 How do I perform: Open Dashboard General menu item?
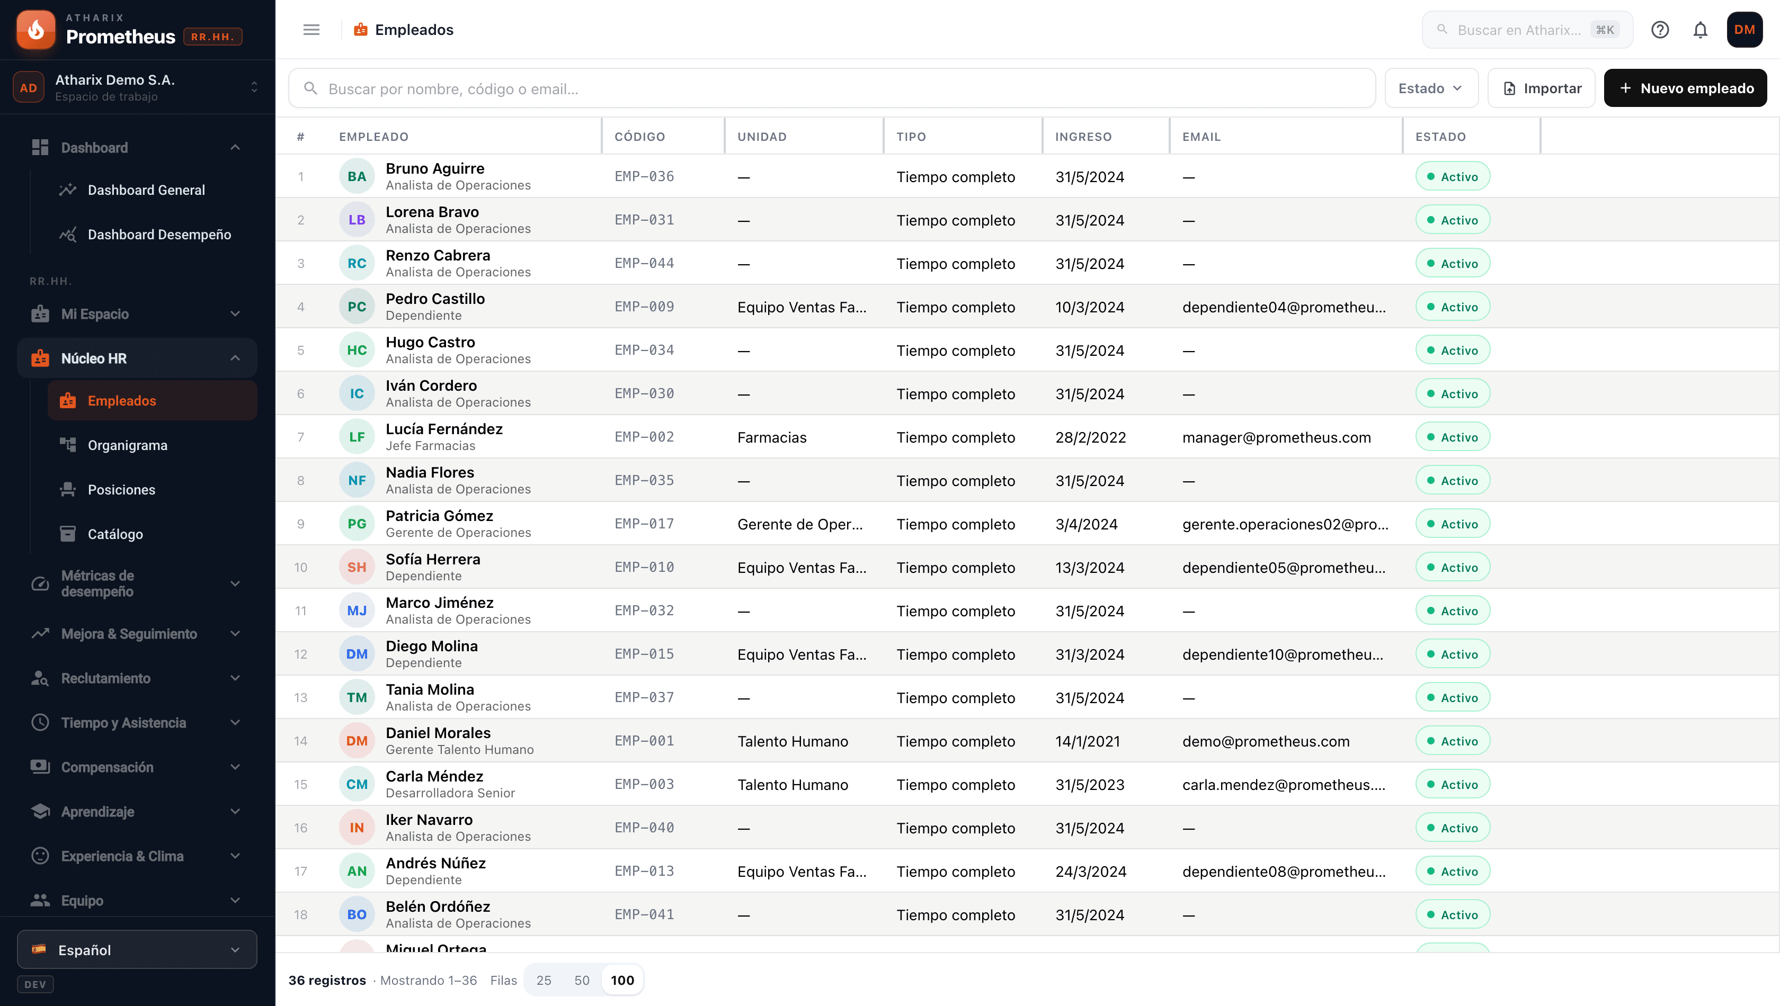pos(152,190)
